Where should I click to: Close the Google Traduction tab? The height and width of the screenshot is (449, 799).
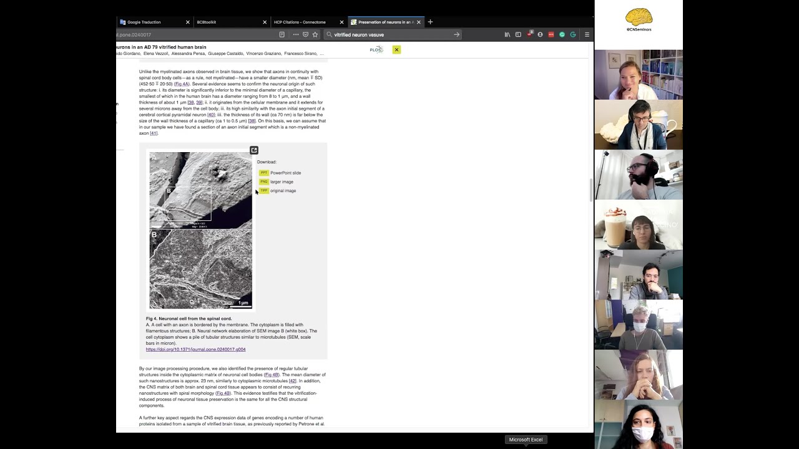click(x=187, y=22)
